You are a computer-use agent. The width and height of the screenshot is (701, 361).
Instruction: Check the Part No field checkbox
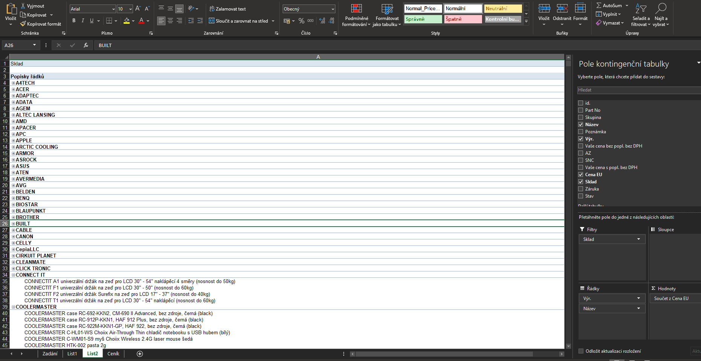click(x=581, y=110)
